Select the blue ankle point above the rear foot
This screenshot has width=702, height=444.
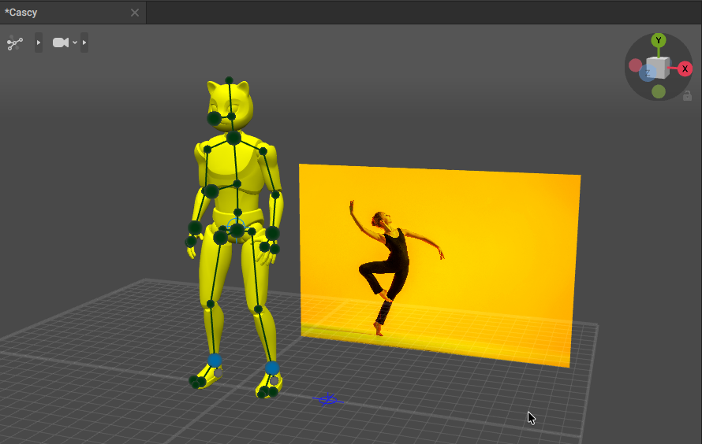(x=215, y=360)
